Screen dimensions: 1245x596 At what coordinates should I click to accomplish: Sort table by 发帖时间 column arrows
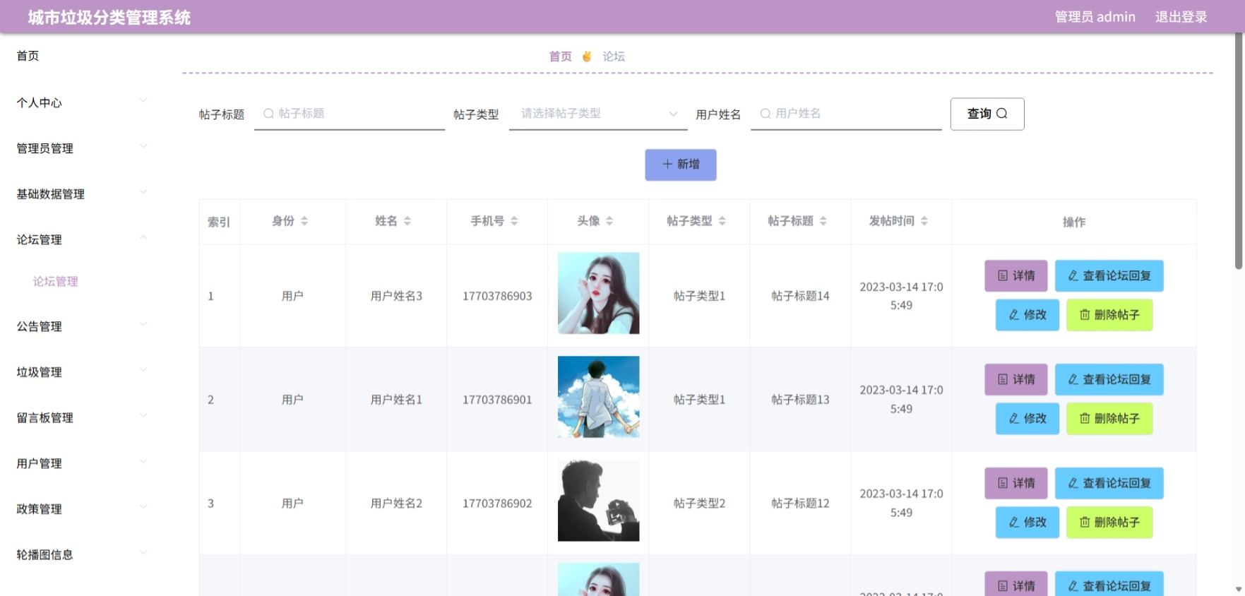pos(924,221)
